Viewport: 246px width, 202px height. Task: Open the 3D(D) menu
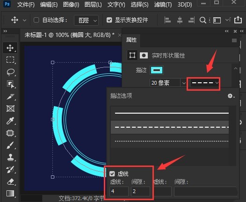coord(185,5)
